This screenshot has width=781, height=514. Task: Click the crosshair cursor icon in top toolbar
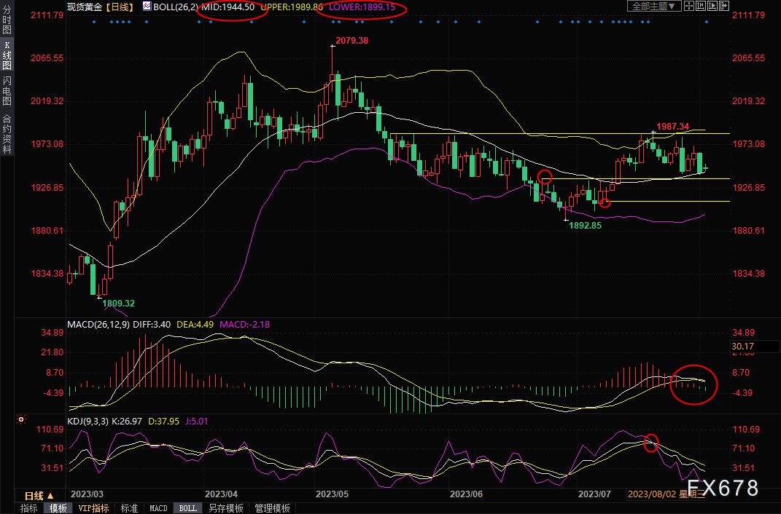point(689,6)
